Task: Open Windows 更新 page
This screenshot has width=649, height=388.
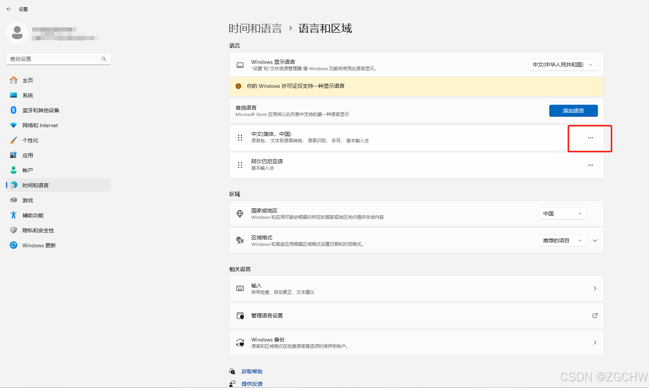Action: point(59,245)
